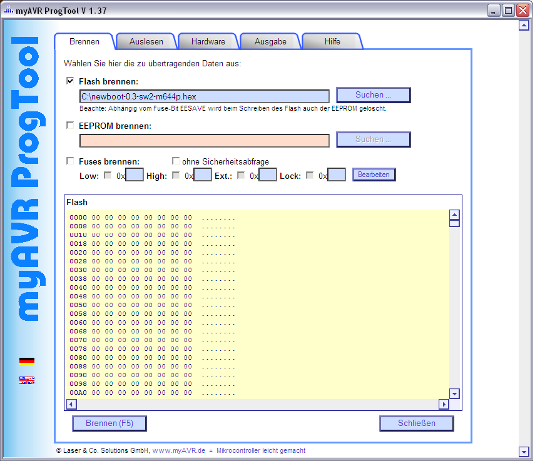
Task: Click Suchen button next to flash file path
Action: pyautogui.click(x=373, y=95)
